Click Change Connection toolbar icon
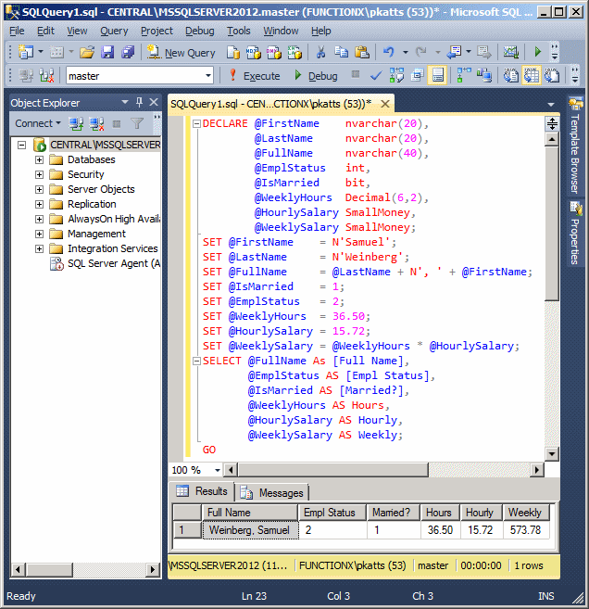Screen dimensions: 589x609 pyautogui.click(x=46, y=75)
